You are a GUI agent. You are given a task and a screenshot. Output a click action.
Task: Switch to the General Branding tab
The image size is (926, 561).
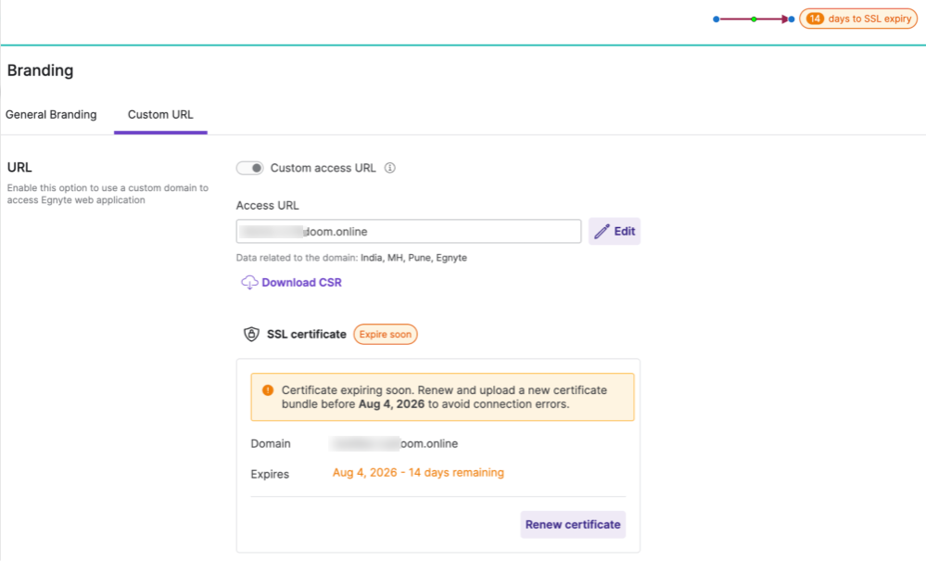tap(51, 115)
